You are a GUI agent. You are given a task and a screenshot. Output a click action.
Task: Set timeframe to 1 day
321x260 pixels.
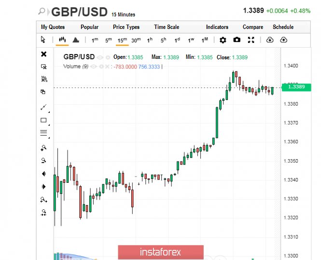tap(177, 40)
